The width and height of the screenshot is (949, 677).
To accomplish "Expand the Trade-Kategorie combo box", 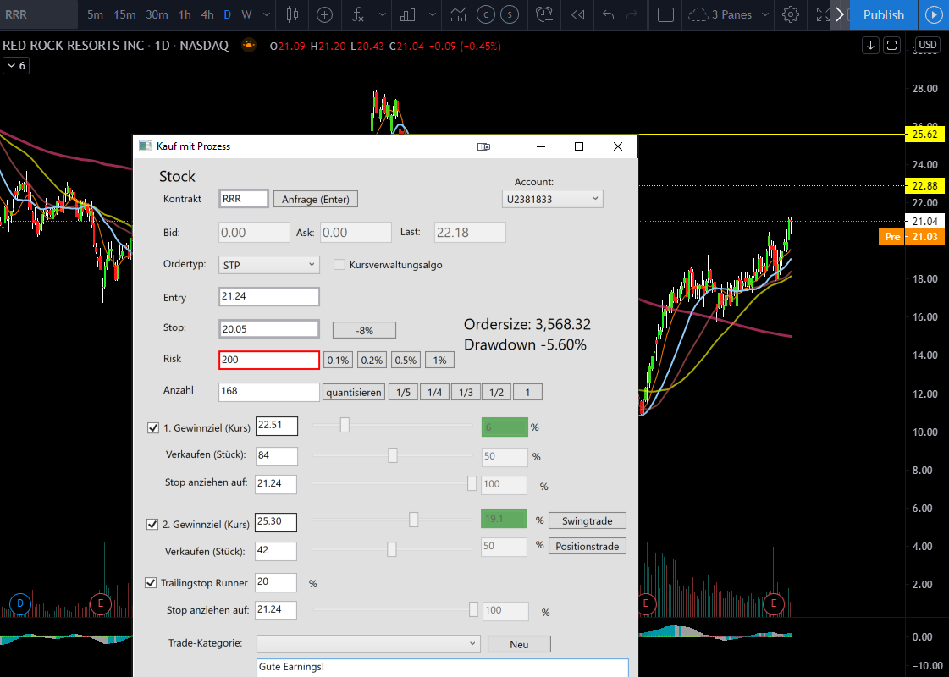I will click(368, 644).
